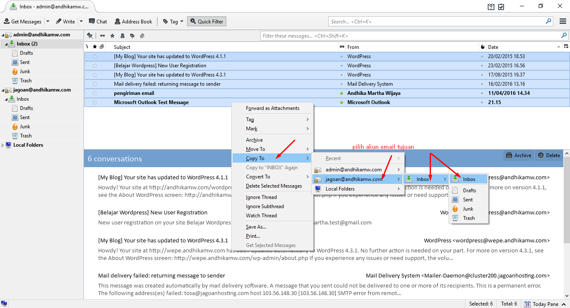Toggle the Quick Filter toolbar button
This screenshot has height=308, width=570.
tap(207, 21)
